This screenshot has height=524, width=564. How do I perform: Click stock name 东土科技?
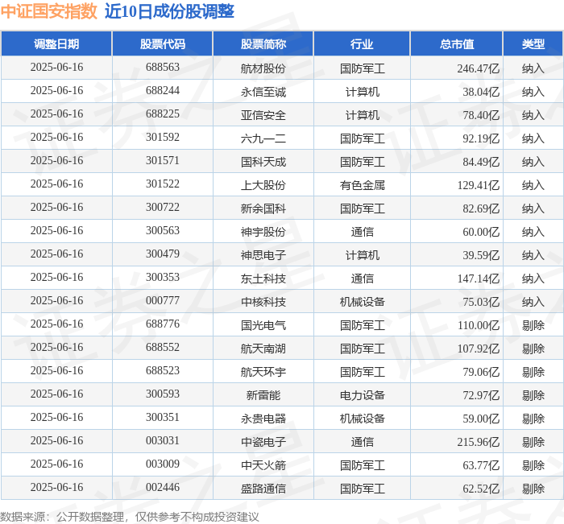tap(263, 279)
